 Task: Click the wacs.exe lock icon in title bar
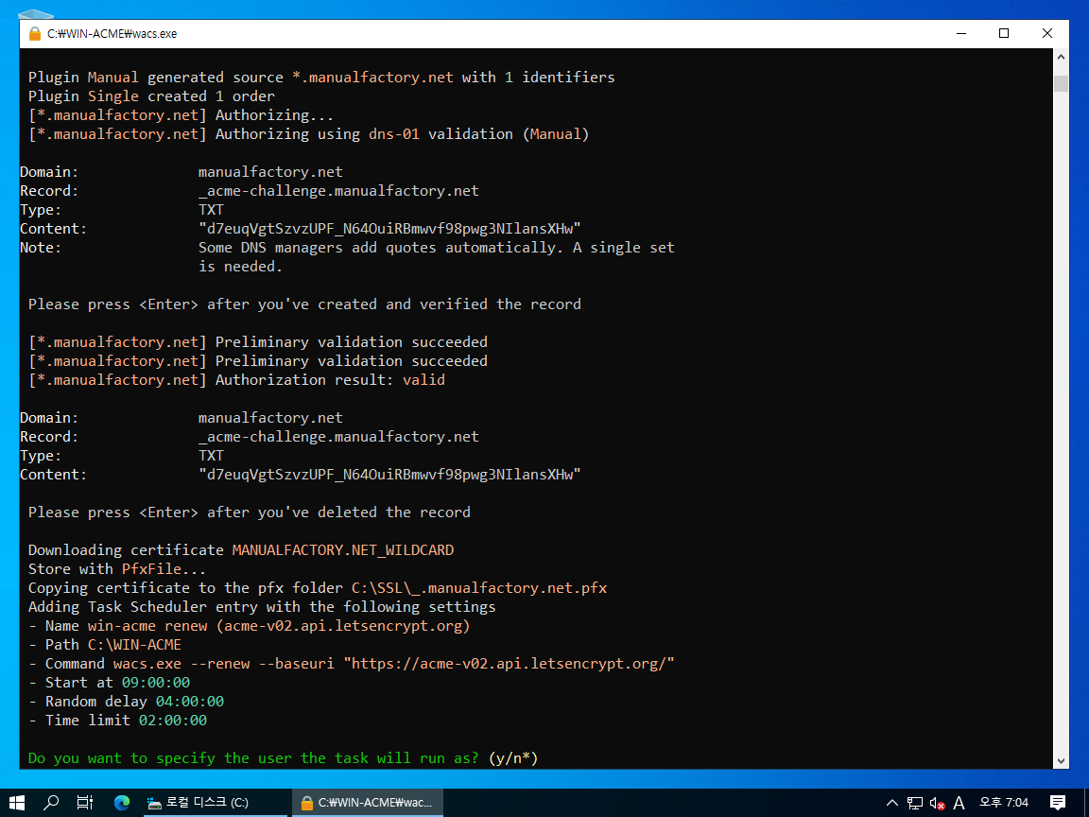[35, 33]
